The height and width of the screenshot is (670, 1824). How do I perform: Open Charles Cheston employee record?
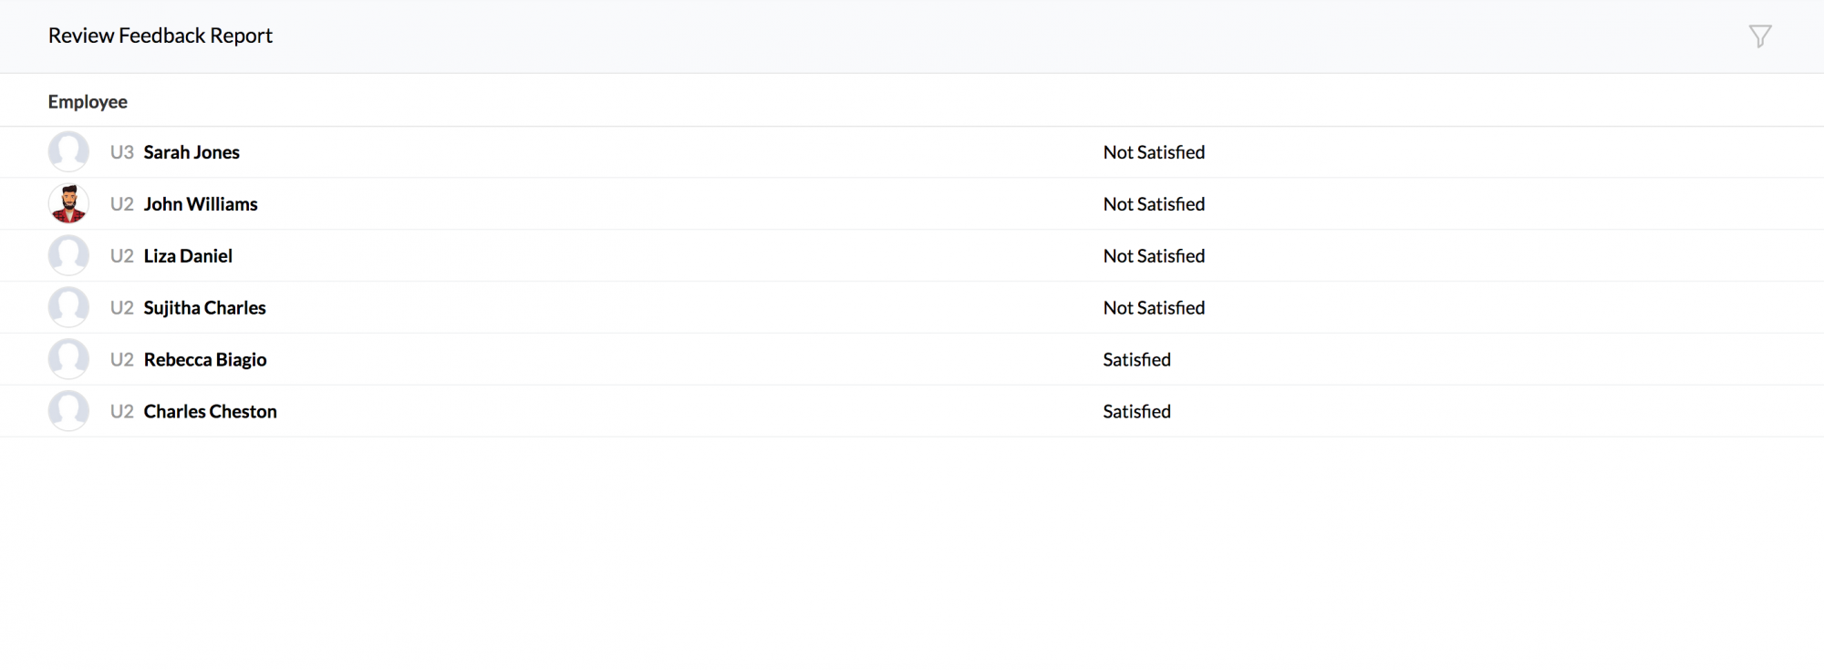210,412
